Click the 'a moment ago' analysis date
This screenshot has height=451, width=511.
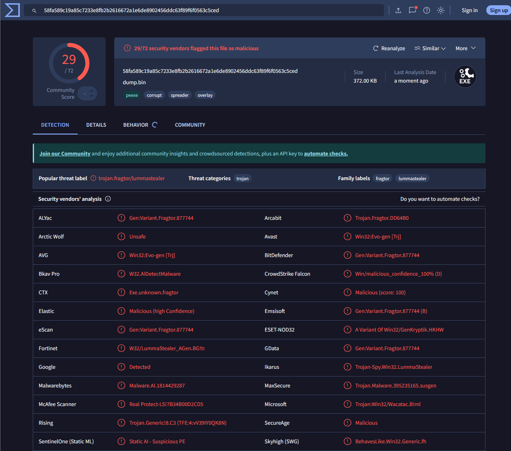411,81
